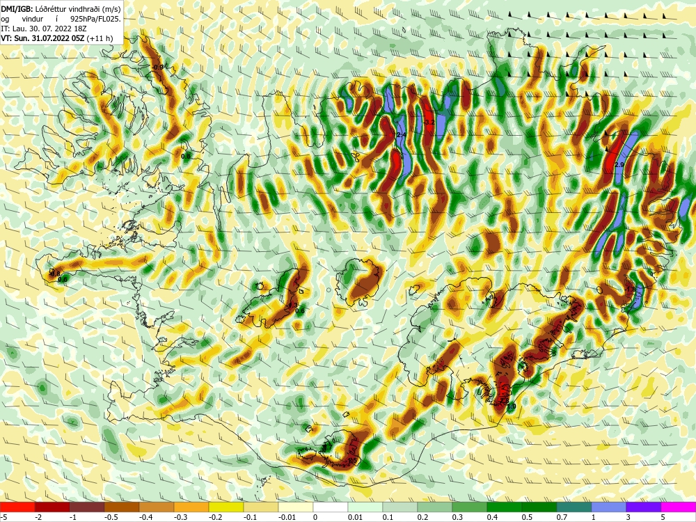Pick the pale yellow swatch labeled -0.01
Image resolution: width=696 pixels, height=522 pixels.
click(296, 507)
